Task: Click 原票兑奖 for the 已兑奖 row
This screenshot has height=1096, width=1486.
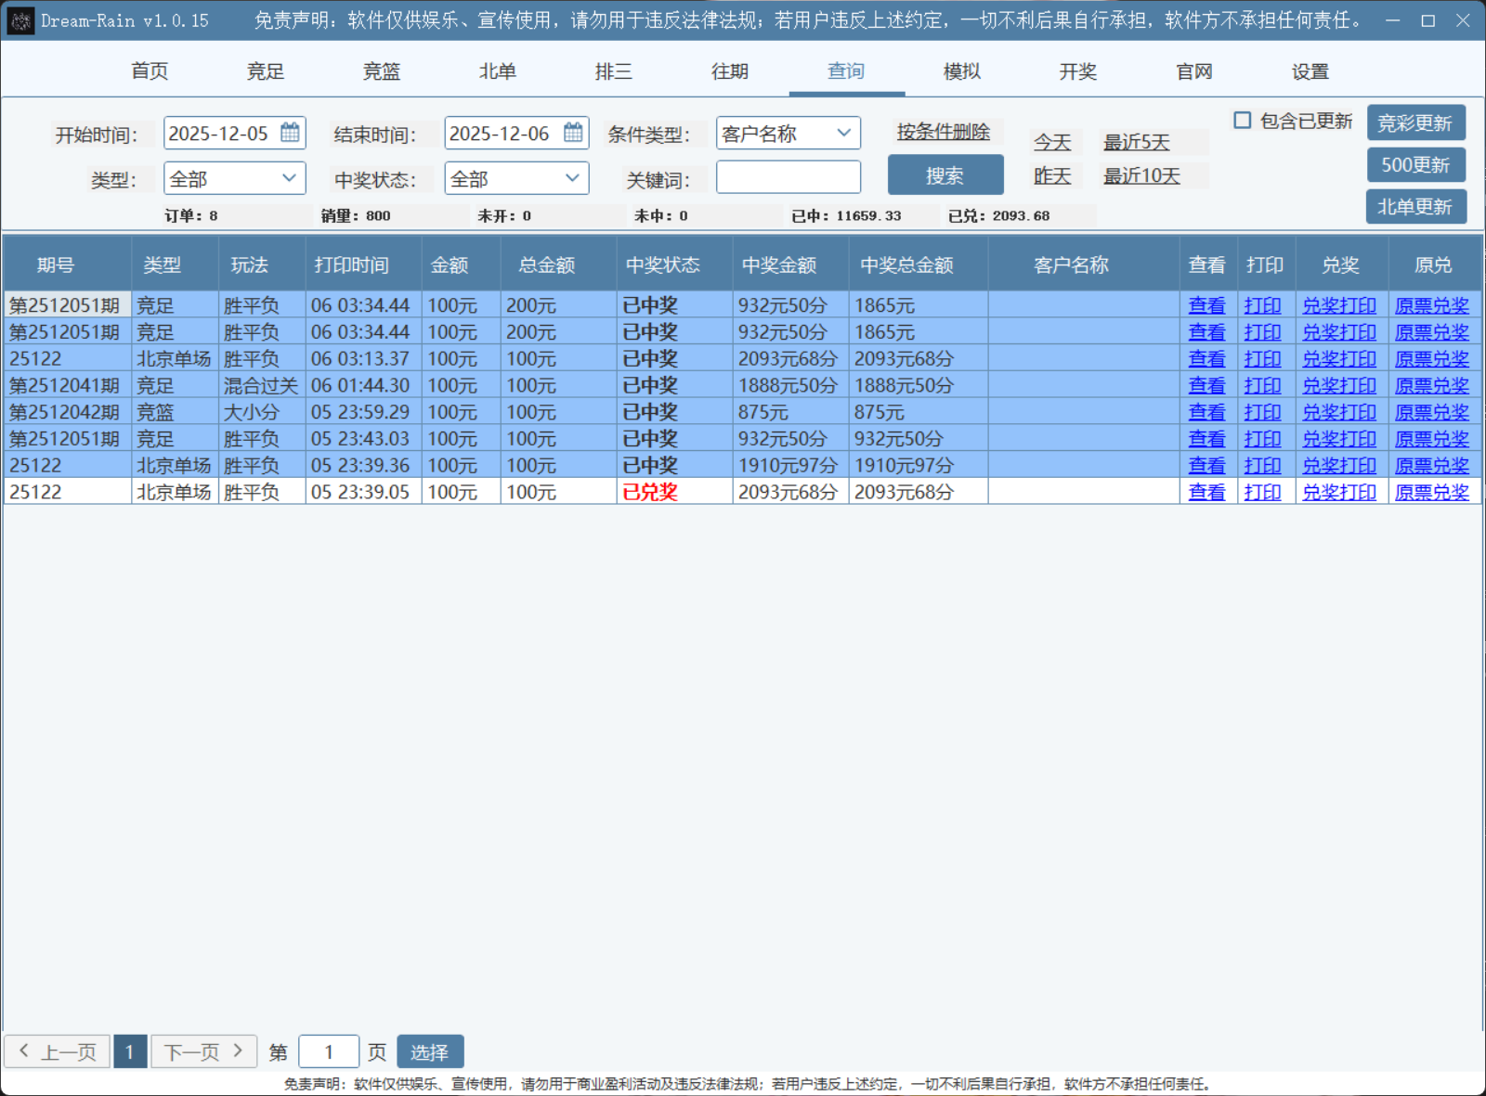Action: 1431,492
